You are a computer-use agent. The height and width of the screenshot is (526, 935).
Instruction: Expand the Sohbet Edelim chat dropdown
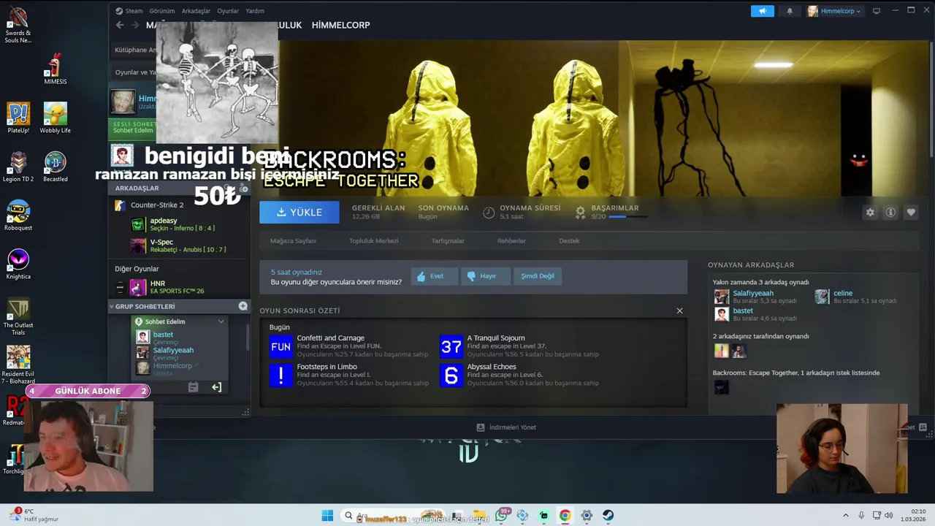tap(221, 321)
